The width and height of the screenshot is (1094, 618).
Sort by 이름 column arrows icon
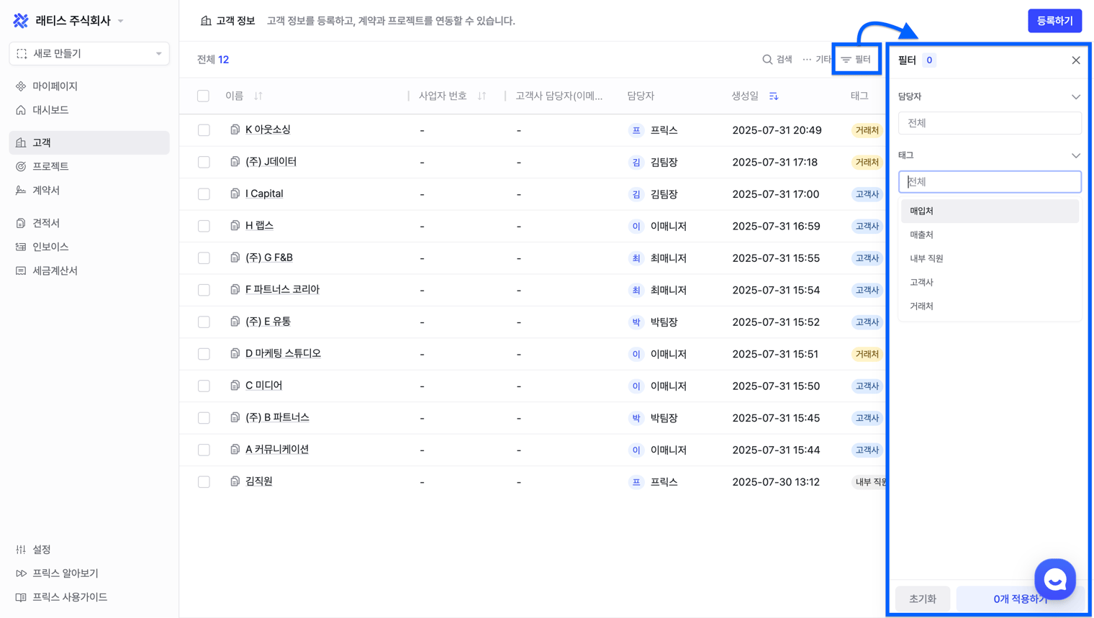258,96
